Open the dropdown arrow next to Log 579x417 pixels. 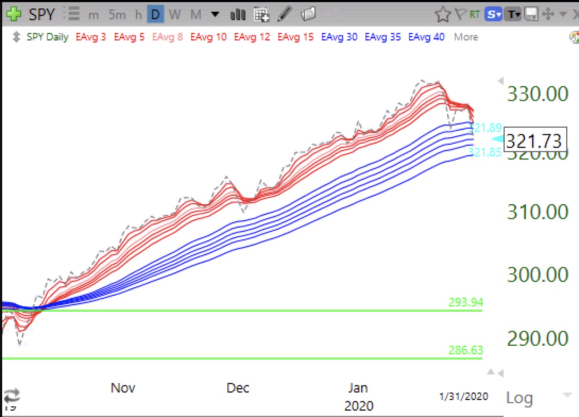tap(567, 395)
